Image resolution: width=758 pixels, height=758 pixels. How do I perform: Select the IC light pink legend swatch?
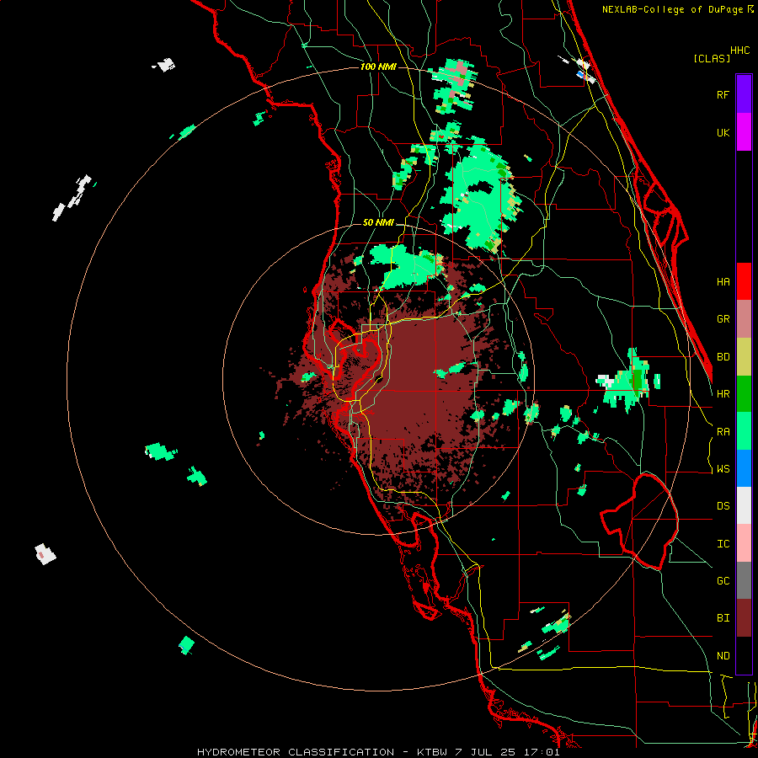coord(744,543)
